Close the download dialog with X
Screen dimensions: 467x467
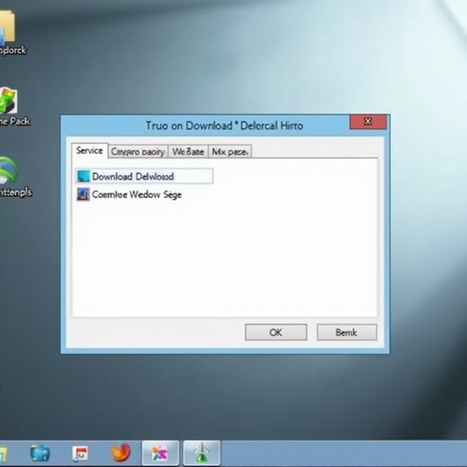[368, 122]
